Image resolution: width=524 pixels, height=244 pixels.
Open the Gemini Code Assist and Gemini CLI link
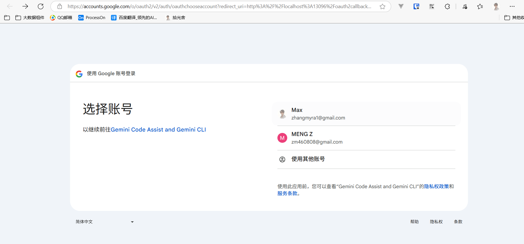[158, 130]
